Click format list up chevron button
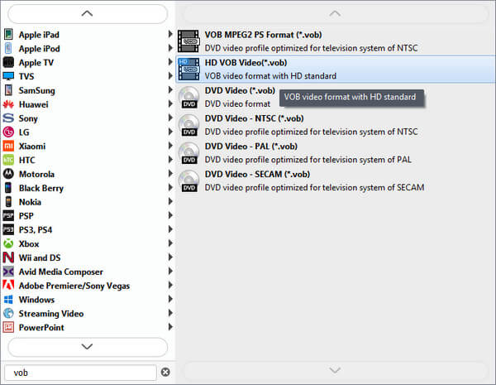 336,13
